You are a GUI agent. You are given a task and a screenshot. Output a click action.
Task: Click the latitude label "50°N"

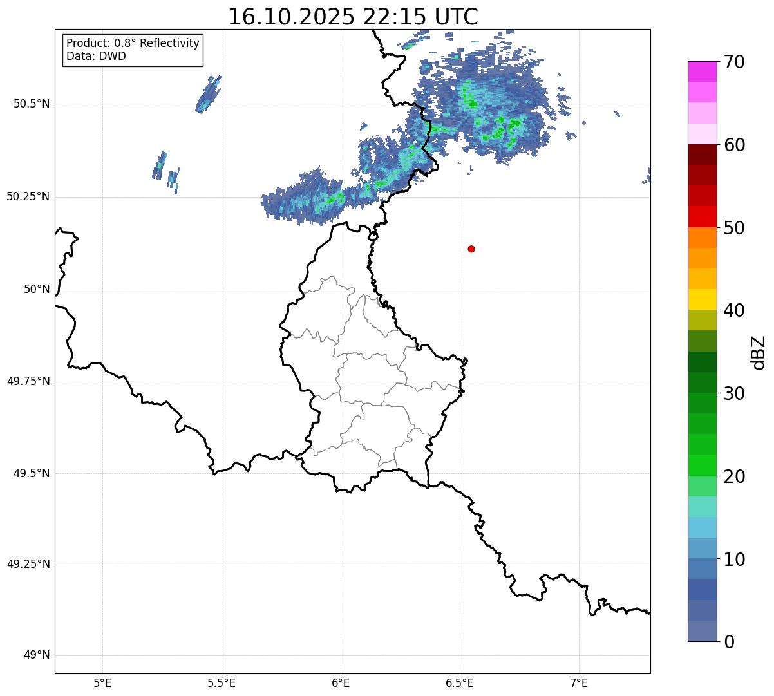tap(37, 289)
